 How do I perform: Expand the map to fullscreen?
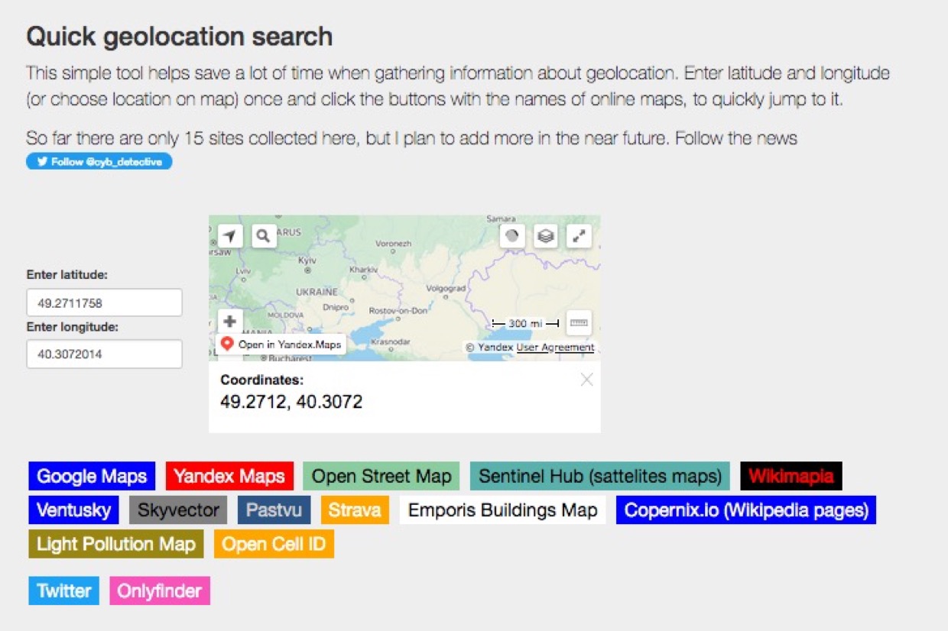coord(579,236)
